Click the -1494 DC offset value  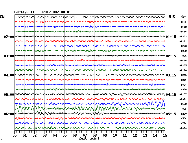coord(183,128)
